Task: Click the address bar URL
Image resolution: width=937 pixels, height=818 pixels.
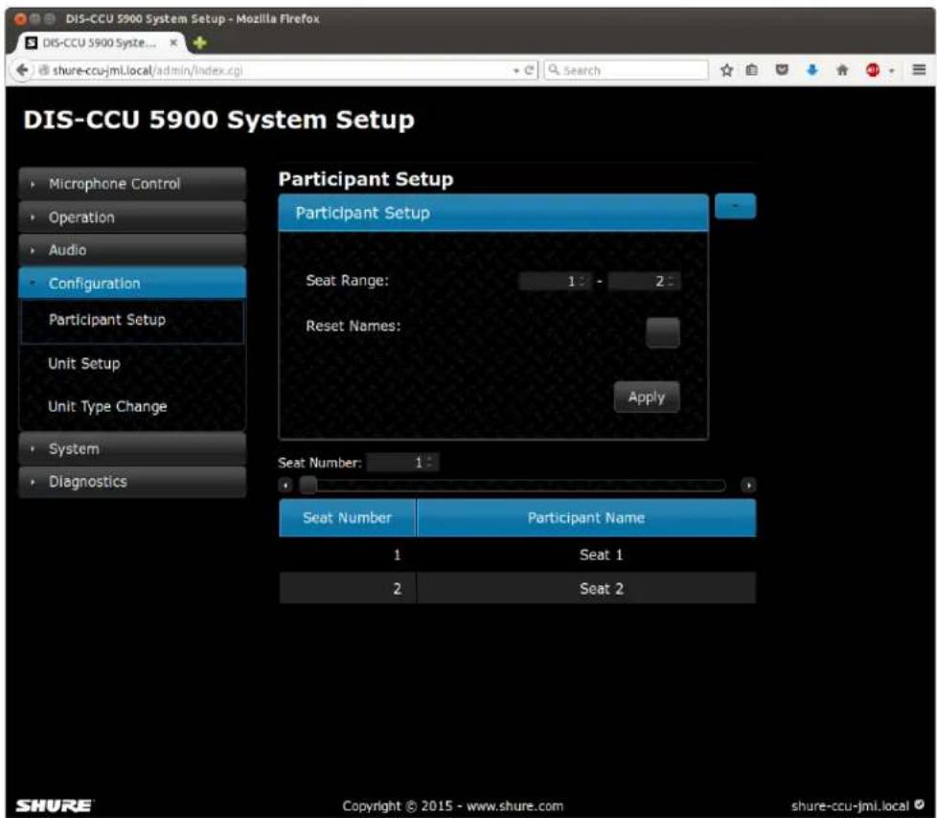Action: pos(275,70)
